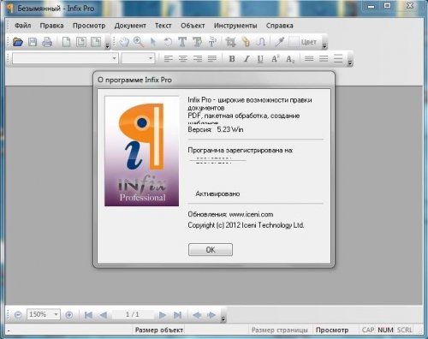Expand the navigation toolbar overflow options
The image size is (428, 339).
pyautogui.click(x=223, y=319)
